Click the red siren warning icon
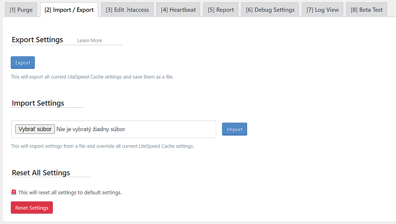Viewport: 396px width, 224px height. 14,192
